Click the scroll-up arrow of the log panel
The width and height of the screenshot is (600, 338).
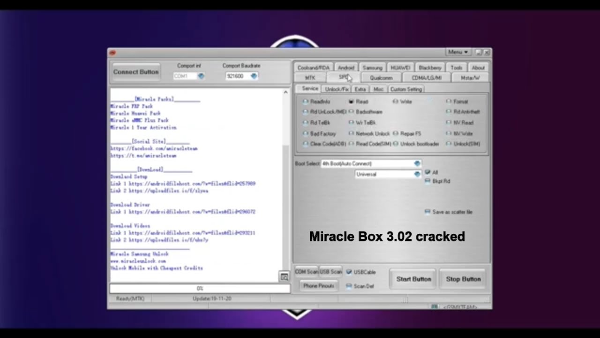point(286,92)
